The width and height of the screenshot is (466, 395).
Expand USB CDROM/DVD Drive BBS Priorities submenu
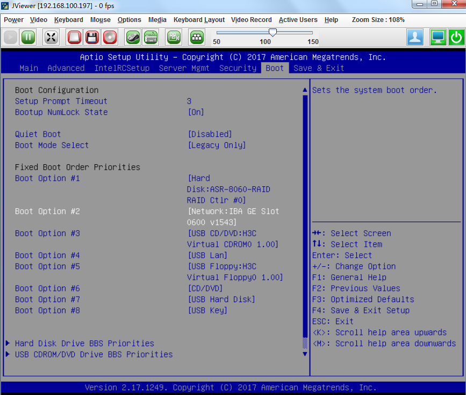pos(94,354)
